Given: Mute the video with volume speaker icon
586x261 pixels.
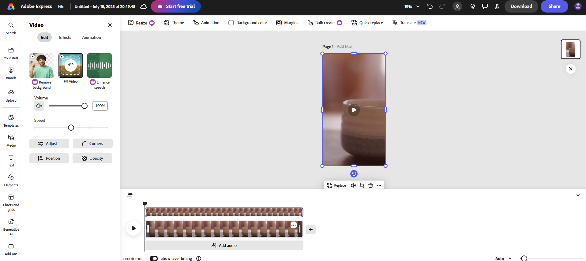Looking at the screenshot, I should 39,106.
